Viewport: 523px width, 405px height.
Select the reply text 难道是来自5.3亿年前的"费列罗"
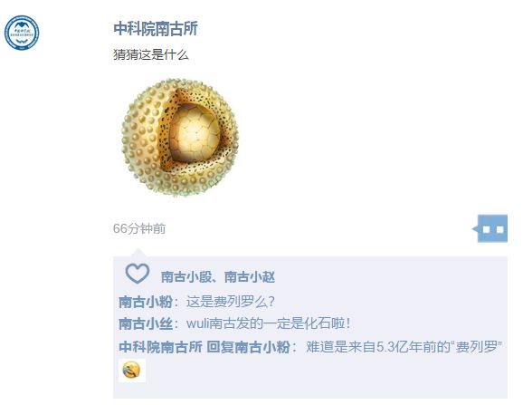[x=404, y=347]
